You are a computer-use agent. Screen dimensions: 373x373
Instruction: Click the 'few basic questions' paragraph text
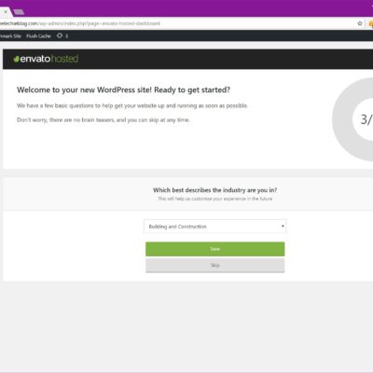click(x=132, y=105)
